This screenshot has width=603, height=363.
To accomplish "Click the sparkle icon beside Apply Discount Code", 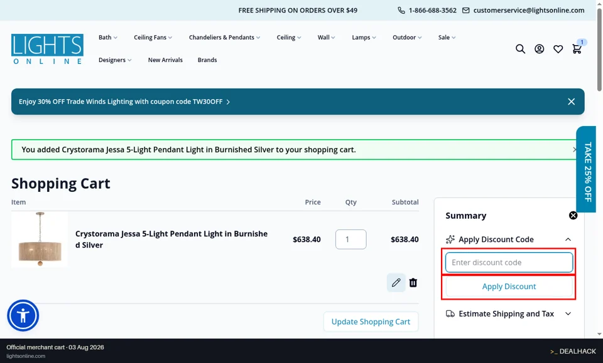I will (450, 239).
